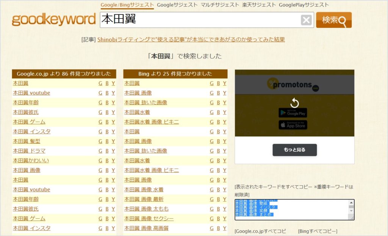Open the 本田翼 画像 水着 keyword link
This screenshot has width=388, height=236.
coord(144,190)
